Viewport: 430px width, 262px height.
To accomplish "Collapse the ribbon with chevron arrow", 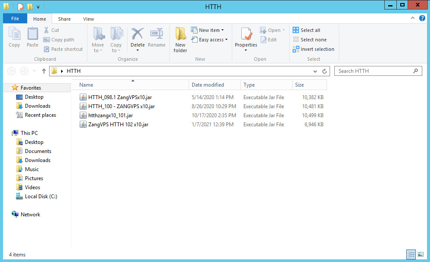I will 413,19.
